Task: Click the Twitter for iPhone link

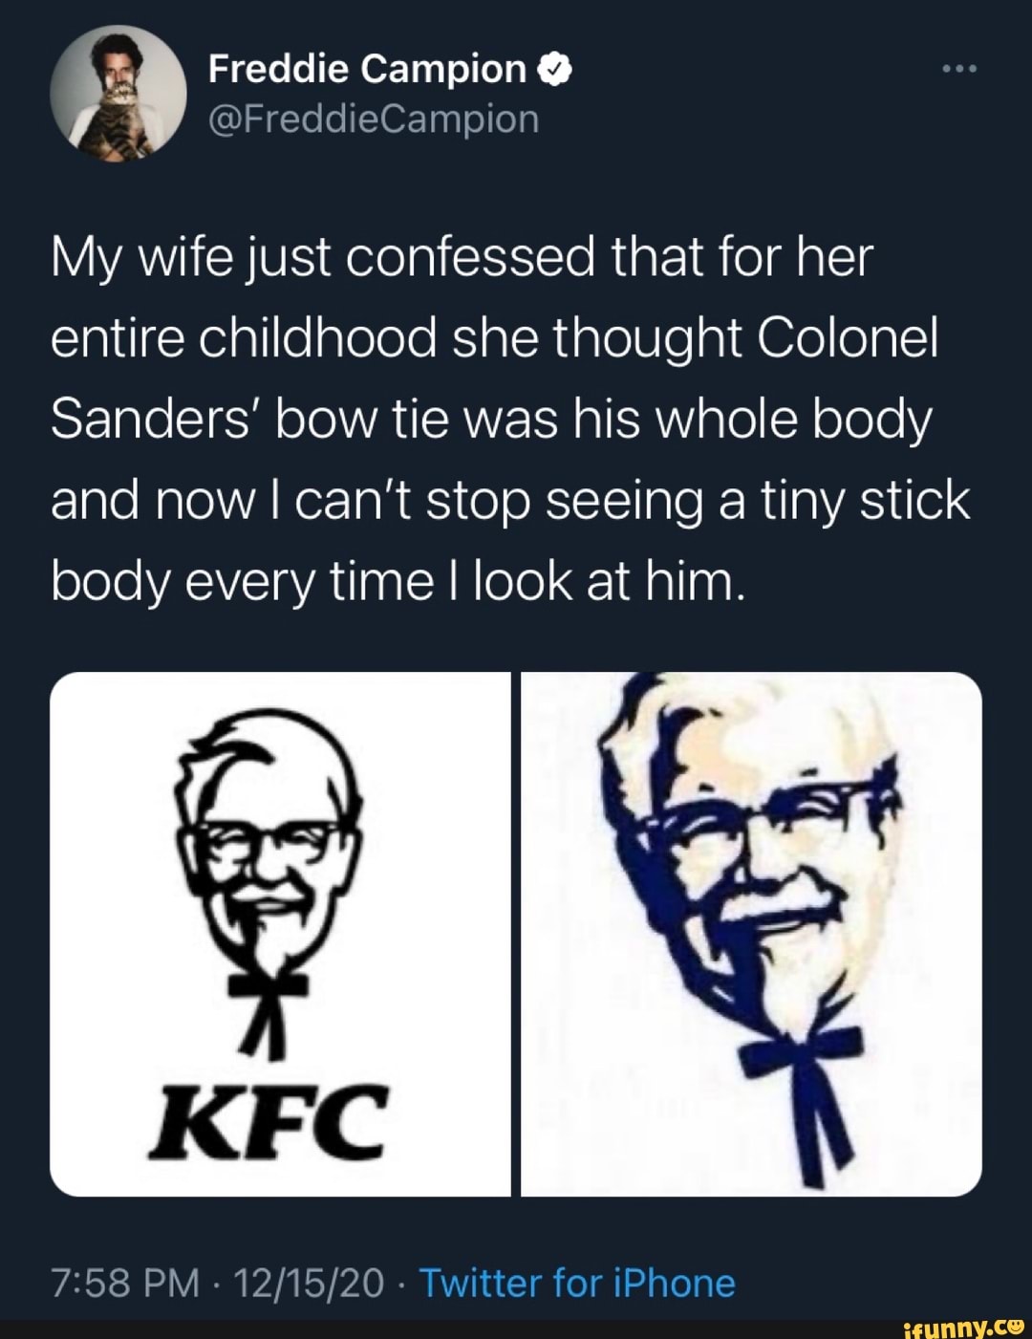Action: coord(577,1283)
